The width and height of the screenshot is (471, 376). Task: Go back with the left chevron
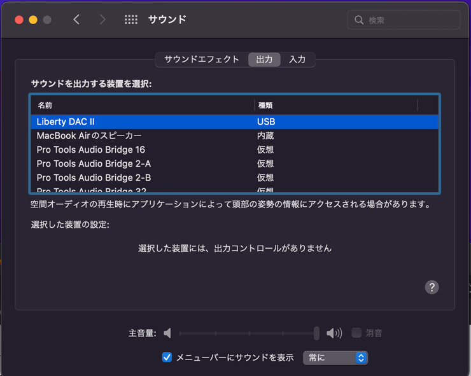(x=76, y=20)
